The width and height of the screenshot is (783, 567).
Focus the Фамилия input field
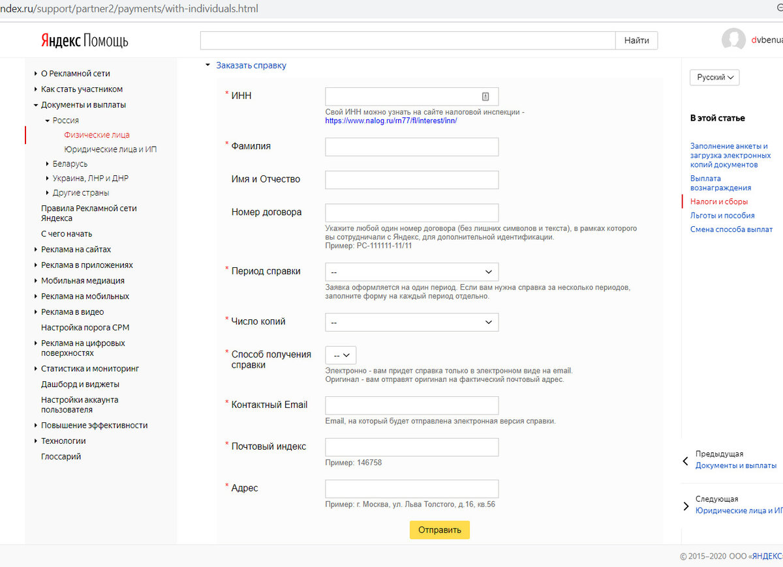point(412,147)
